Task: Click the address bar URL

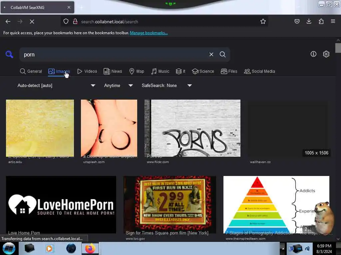Action: [x=110, y=22]
